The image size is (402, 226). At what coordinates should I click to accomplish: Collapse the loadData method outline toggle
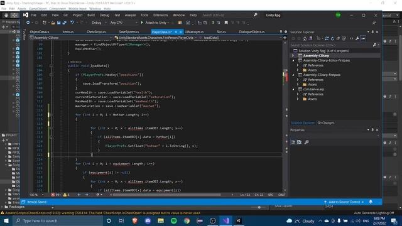click(51, 66)
